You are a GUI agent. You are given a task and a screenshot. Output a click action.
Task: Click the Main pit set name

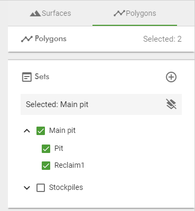point(62,131)
